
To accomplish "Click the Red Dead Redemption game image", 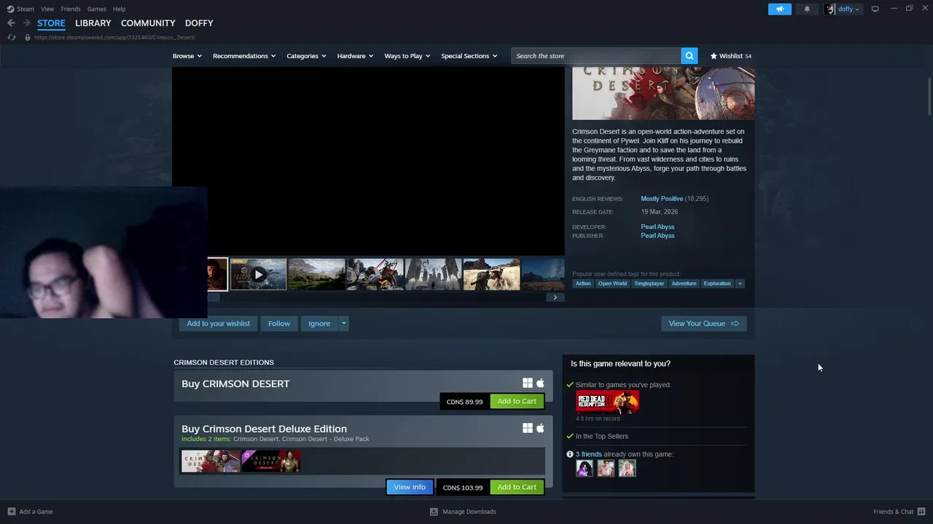I will coord(607,402).
